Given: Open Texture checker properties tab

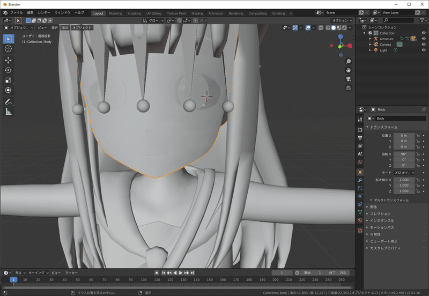Looking at the screenshot, I should [x=360, y=231].
